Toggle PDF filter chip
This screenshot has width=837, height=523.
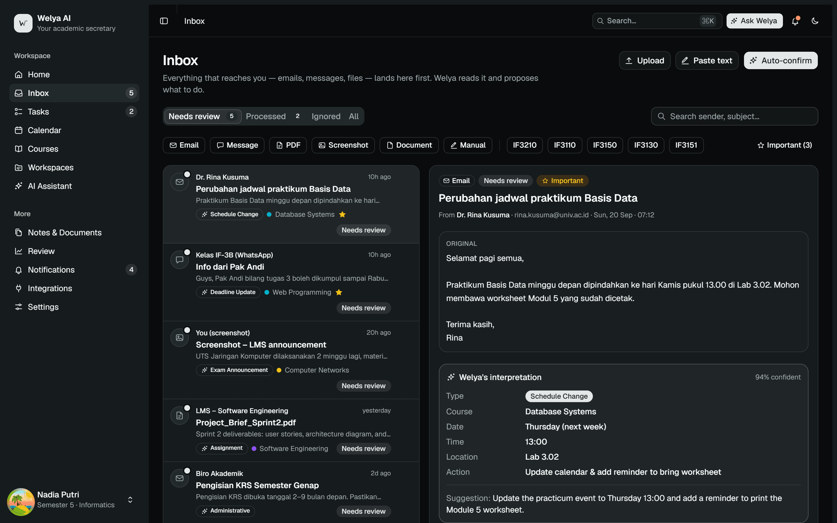288,145
